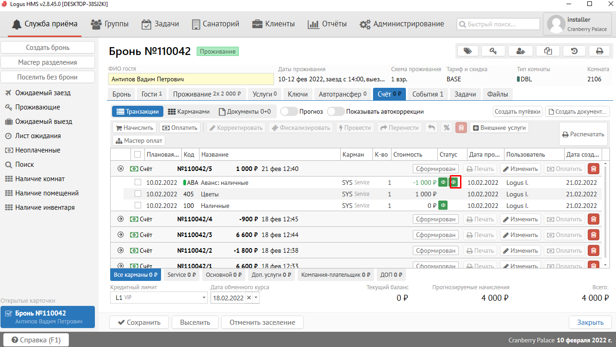Click the tag icon button in header
This screenshot has width=616, height=347.
tap(467, 51)
